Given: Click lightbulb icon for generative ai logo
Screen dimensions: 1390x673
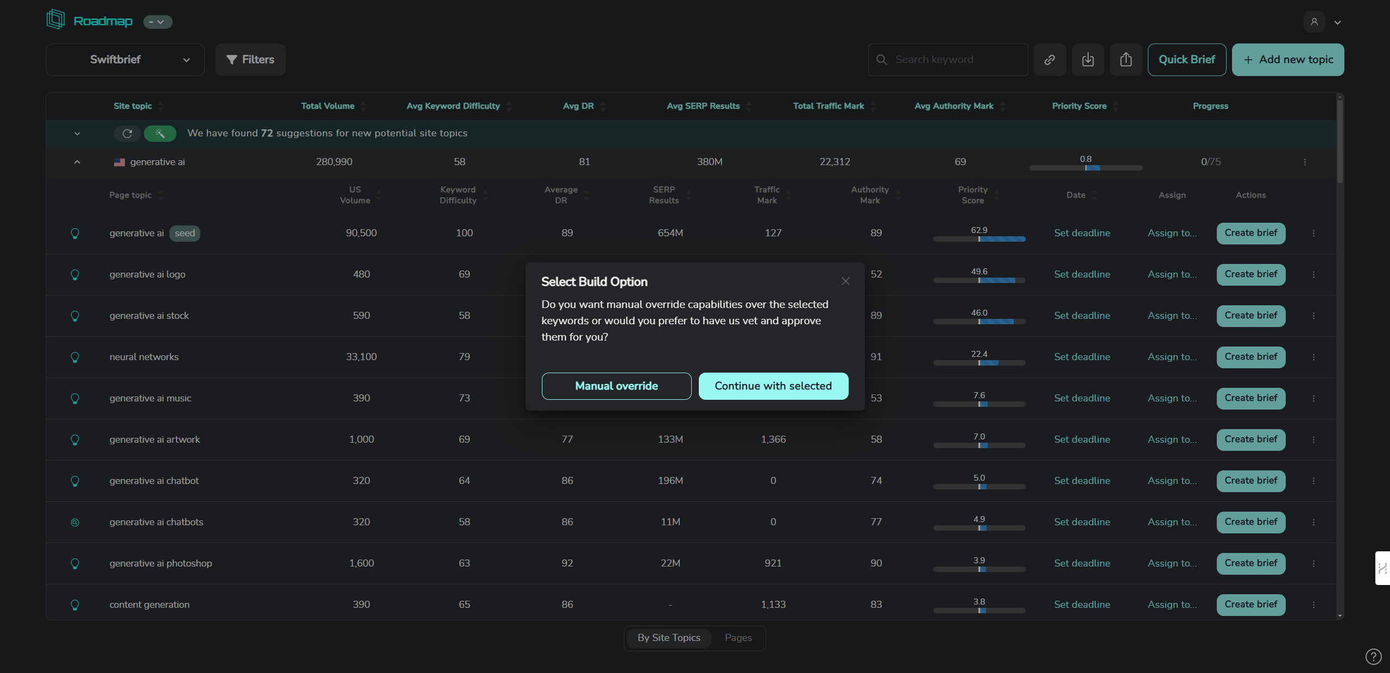Looking at the screenshot, I should (x=75, y=275).
